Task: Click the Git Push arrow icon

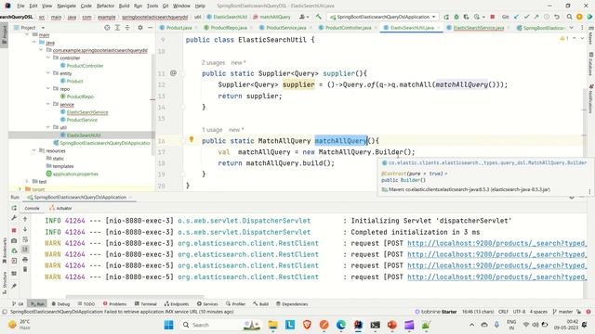Action: pyautogui.click(x=536, y=17)
